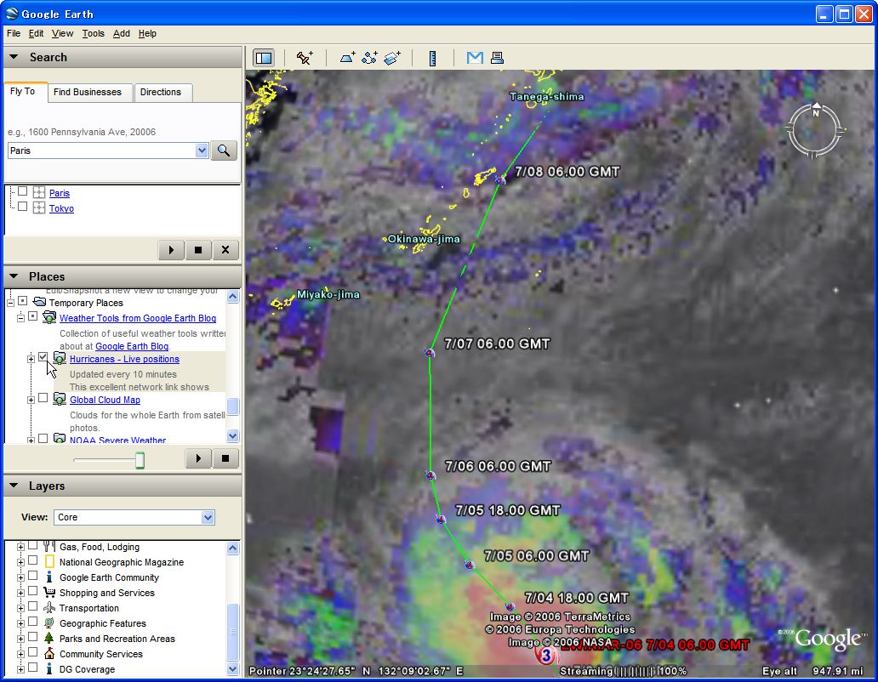This screenshot has height=682, width=878.
Task: Enable Google Earth Community layer
Action: click(33, 576)
